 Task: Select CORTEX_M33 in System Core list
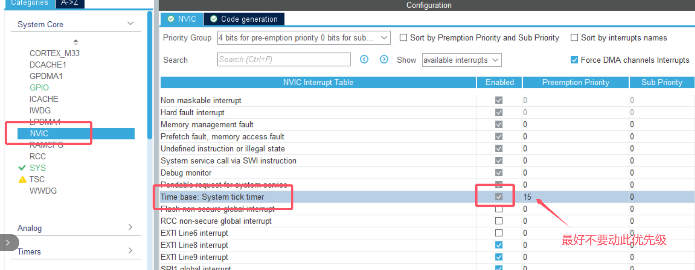click(x=54, y=53)
